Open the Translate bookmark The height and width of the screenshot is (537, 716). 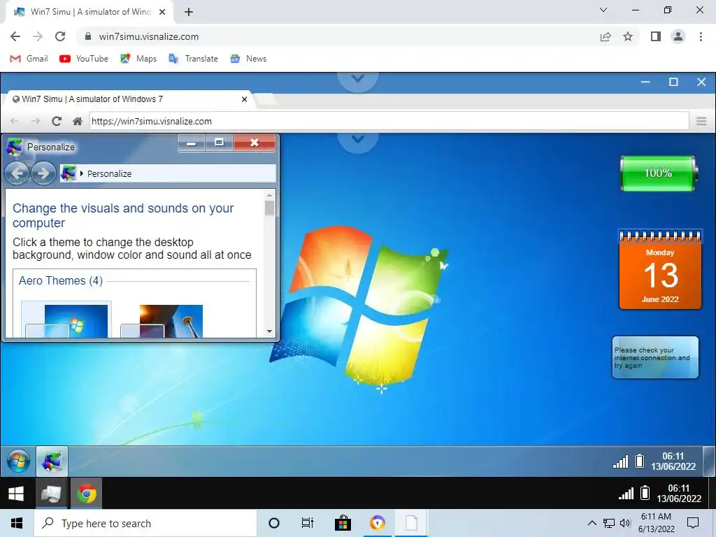[x=193, y=59]
